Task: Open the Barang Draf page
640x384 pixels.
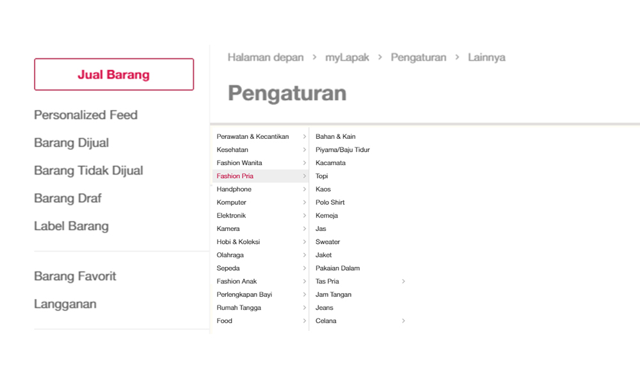Action: pos(67,198)
